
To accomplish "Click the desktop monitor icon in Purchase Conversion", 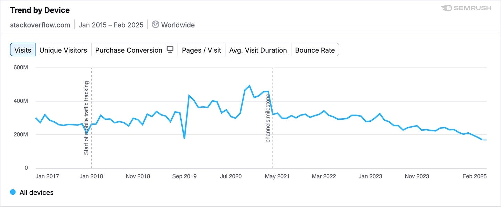I will 170,50.
